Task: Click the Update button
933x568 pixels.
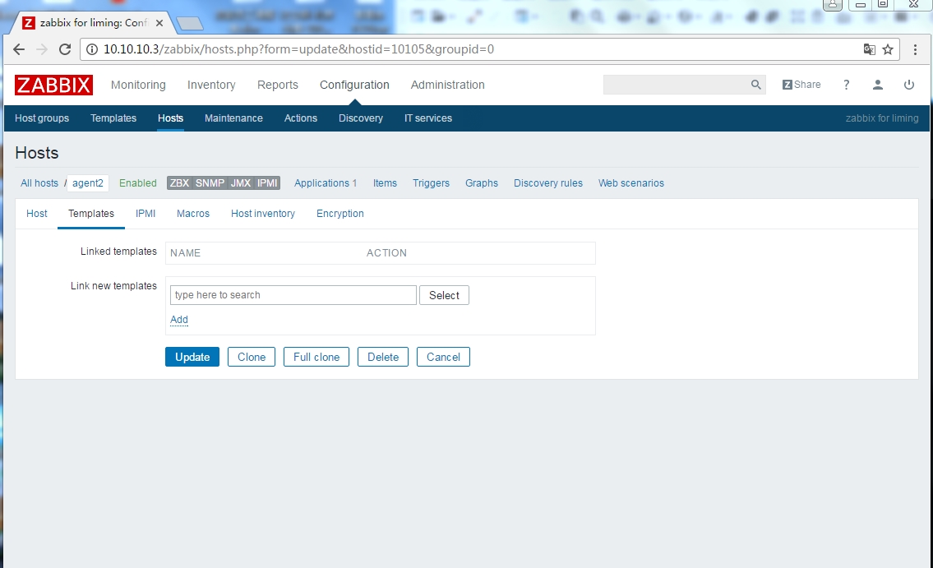Action: (x=192, y=357)
